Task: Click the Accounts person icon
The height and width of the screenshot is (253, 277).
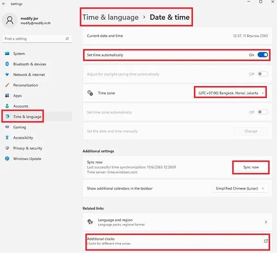Action: (7, 106)
